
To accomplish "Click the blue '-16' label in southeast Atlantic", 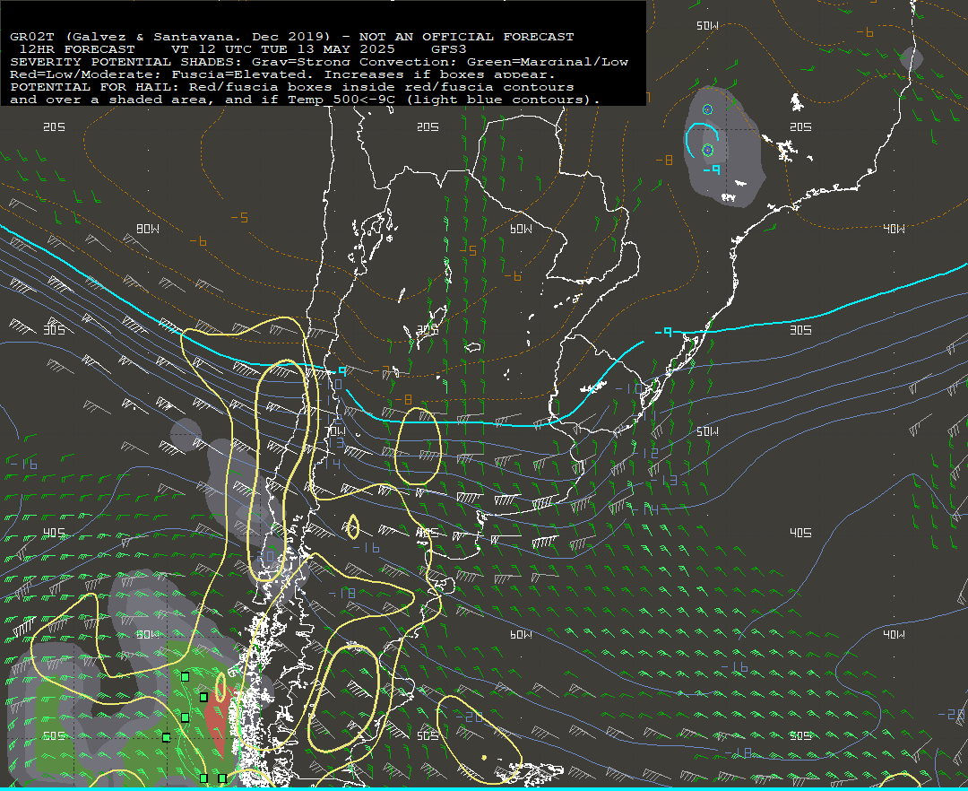I will coord(734,667).
